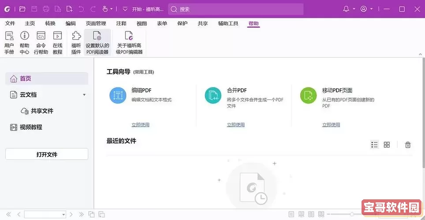Click the create new file icon with plus
Screen dimensions: 425x220
tap(69, 9)
